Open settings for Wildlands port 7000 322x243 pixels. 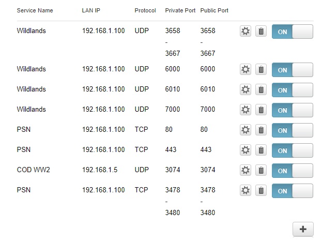246,110
